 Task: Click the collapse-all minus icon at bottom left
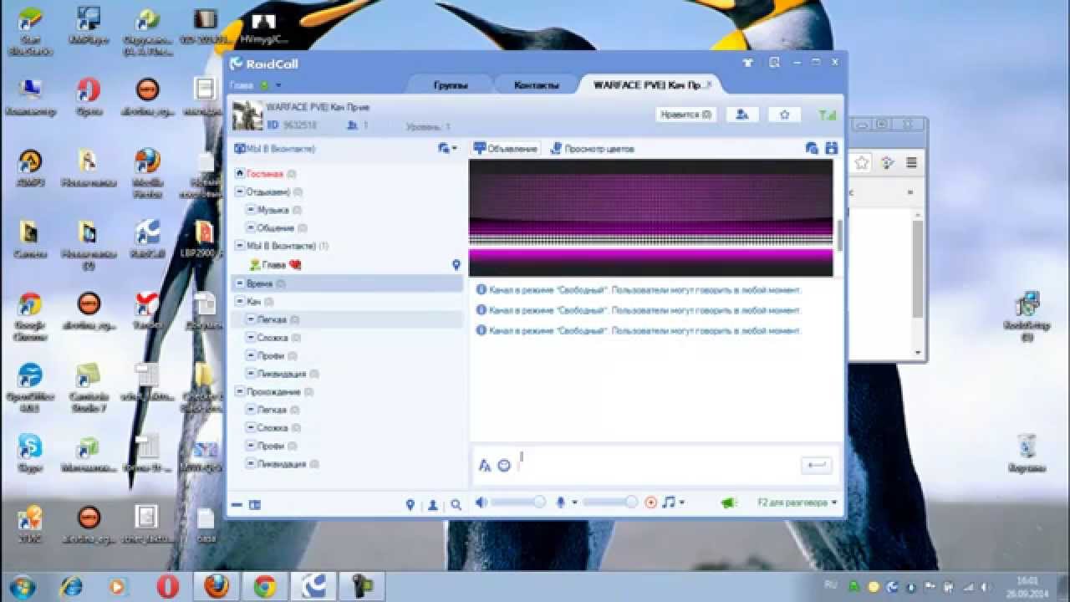237,505
